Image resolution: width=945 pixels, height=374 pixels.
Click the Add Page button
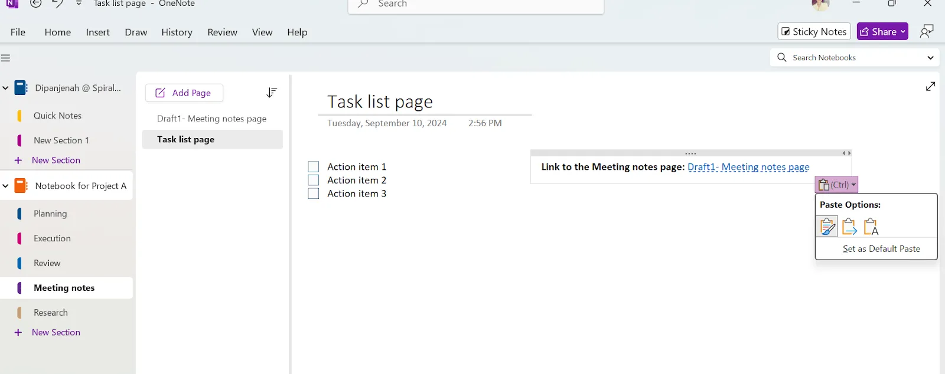coord(184,93)
